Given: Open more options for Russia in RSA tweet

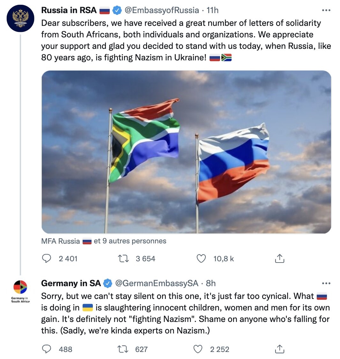Looking at the screenshot, I should coord(326,10).
